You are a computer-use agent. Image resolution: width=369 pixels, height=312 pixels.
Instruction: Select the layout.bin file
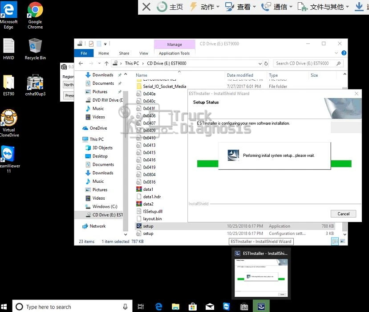[x=152, y=219]
